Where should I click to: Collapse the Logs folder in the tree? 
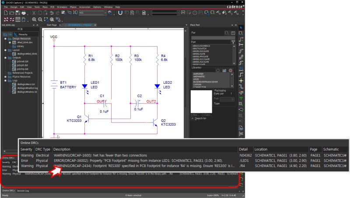click(5, 81)
